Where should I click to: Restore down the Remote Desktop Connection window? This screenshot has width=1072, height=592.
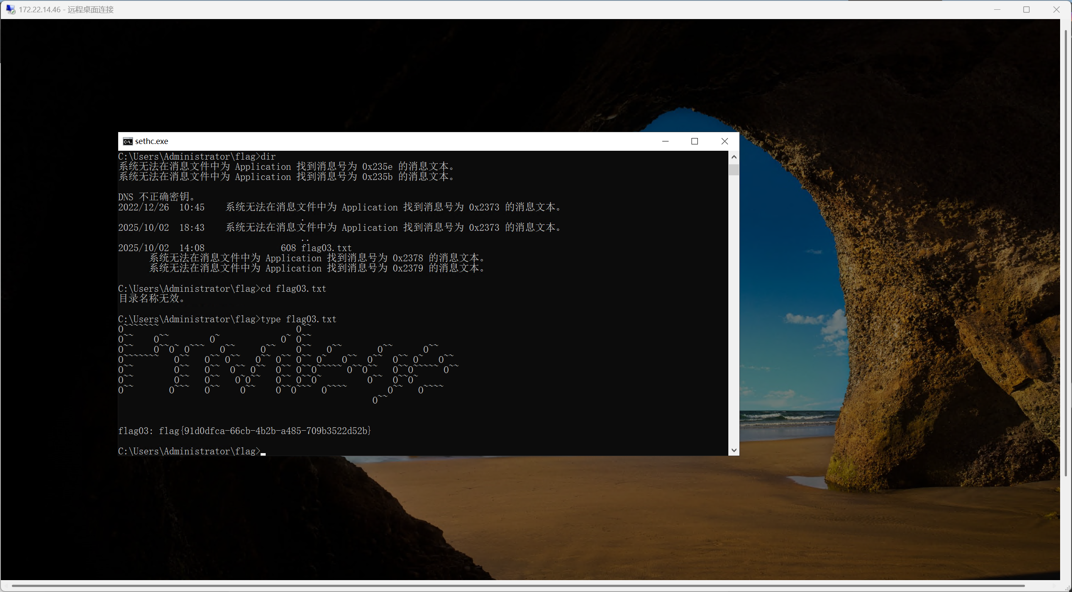tap(1026, 9)
